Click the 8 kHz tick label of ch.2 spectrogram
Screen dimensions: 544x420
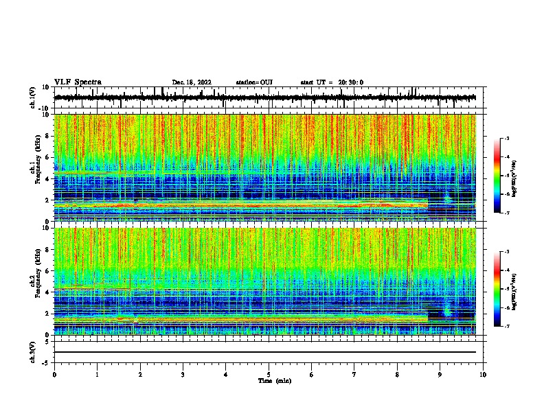(x=47, y=250)
